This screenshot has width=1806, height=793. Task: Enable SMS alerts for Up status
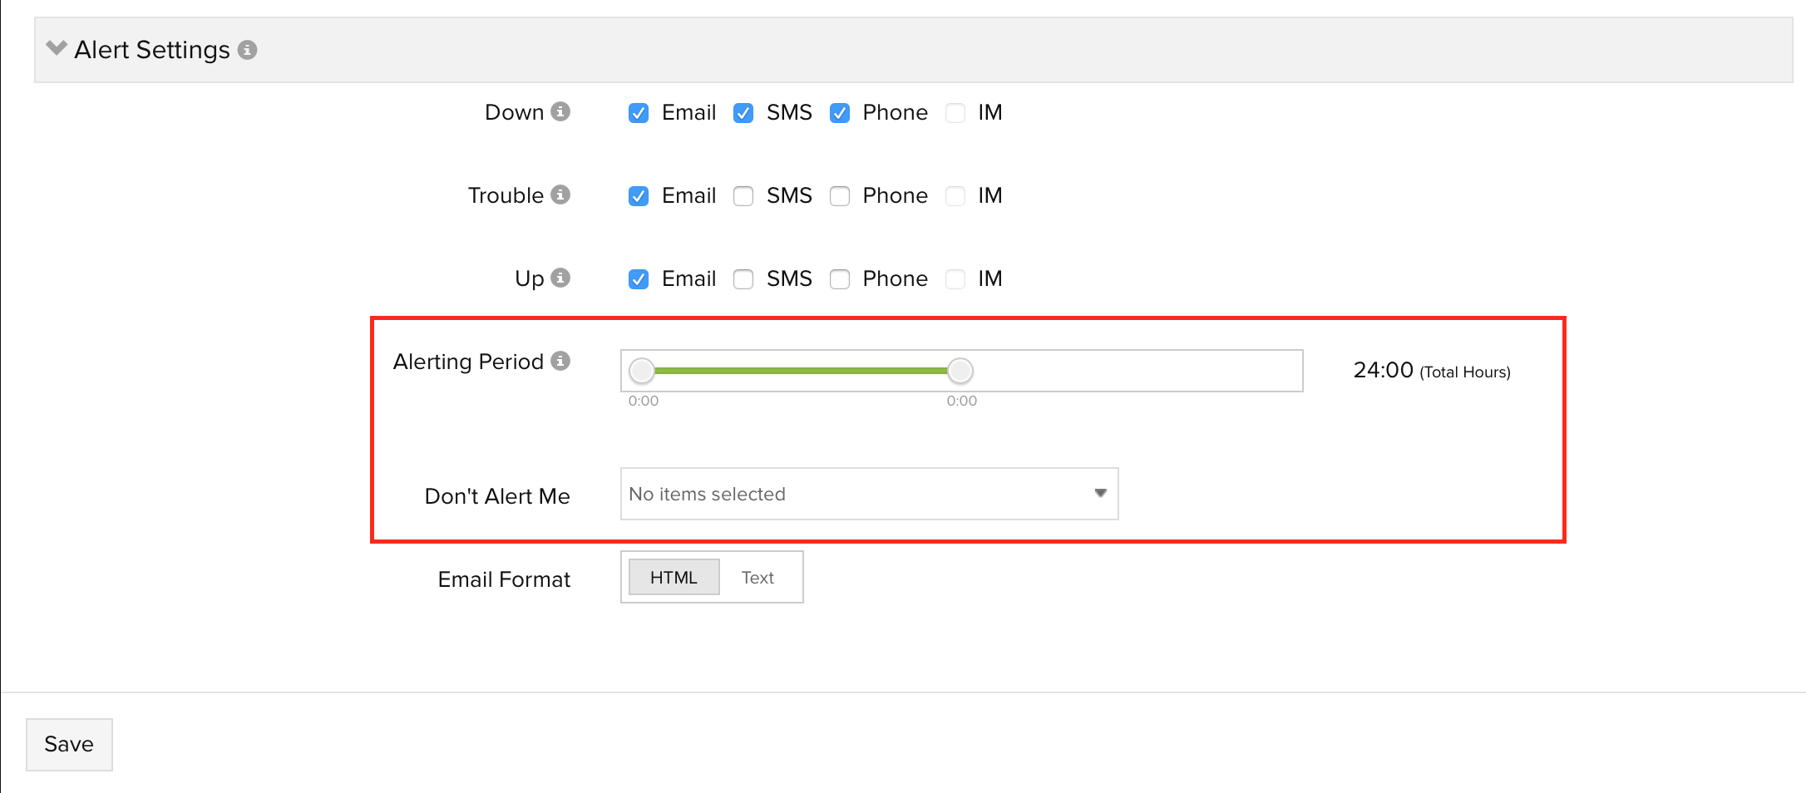(x=743, y=279)
